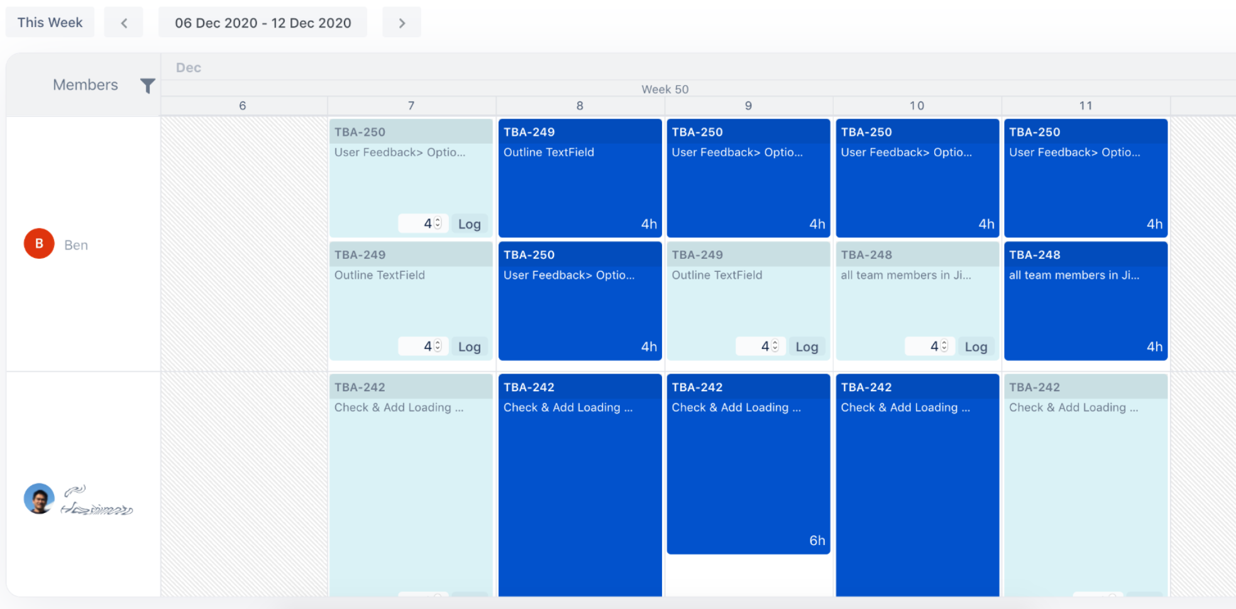Open Ben's TBA-250 card on day 9
This screenshot has height=609, width=1236.
pyautogui.click(x=748, y=178)
